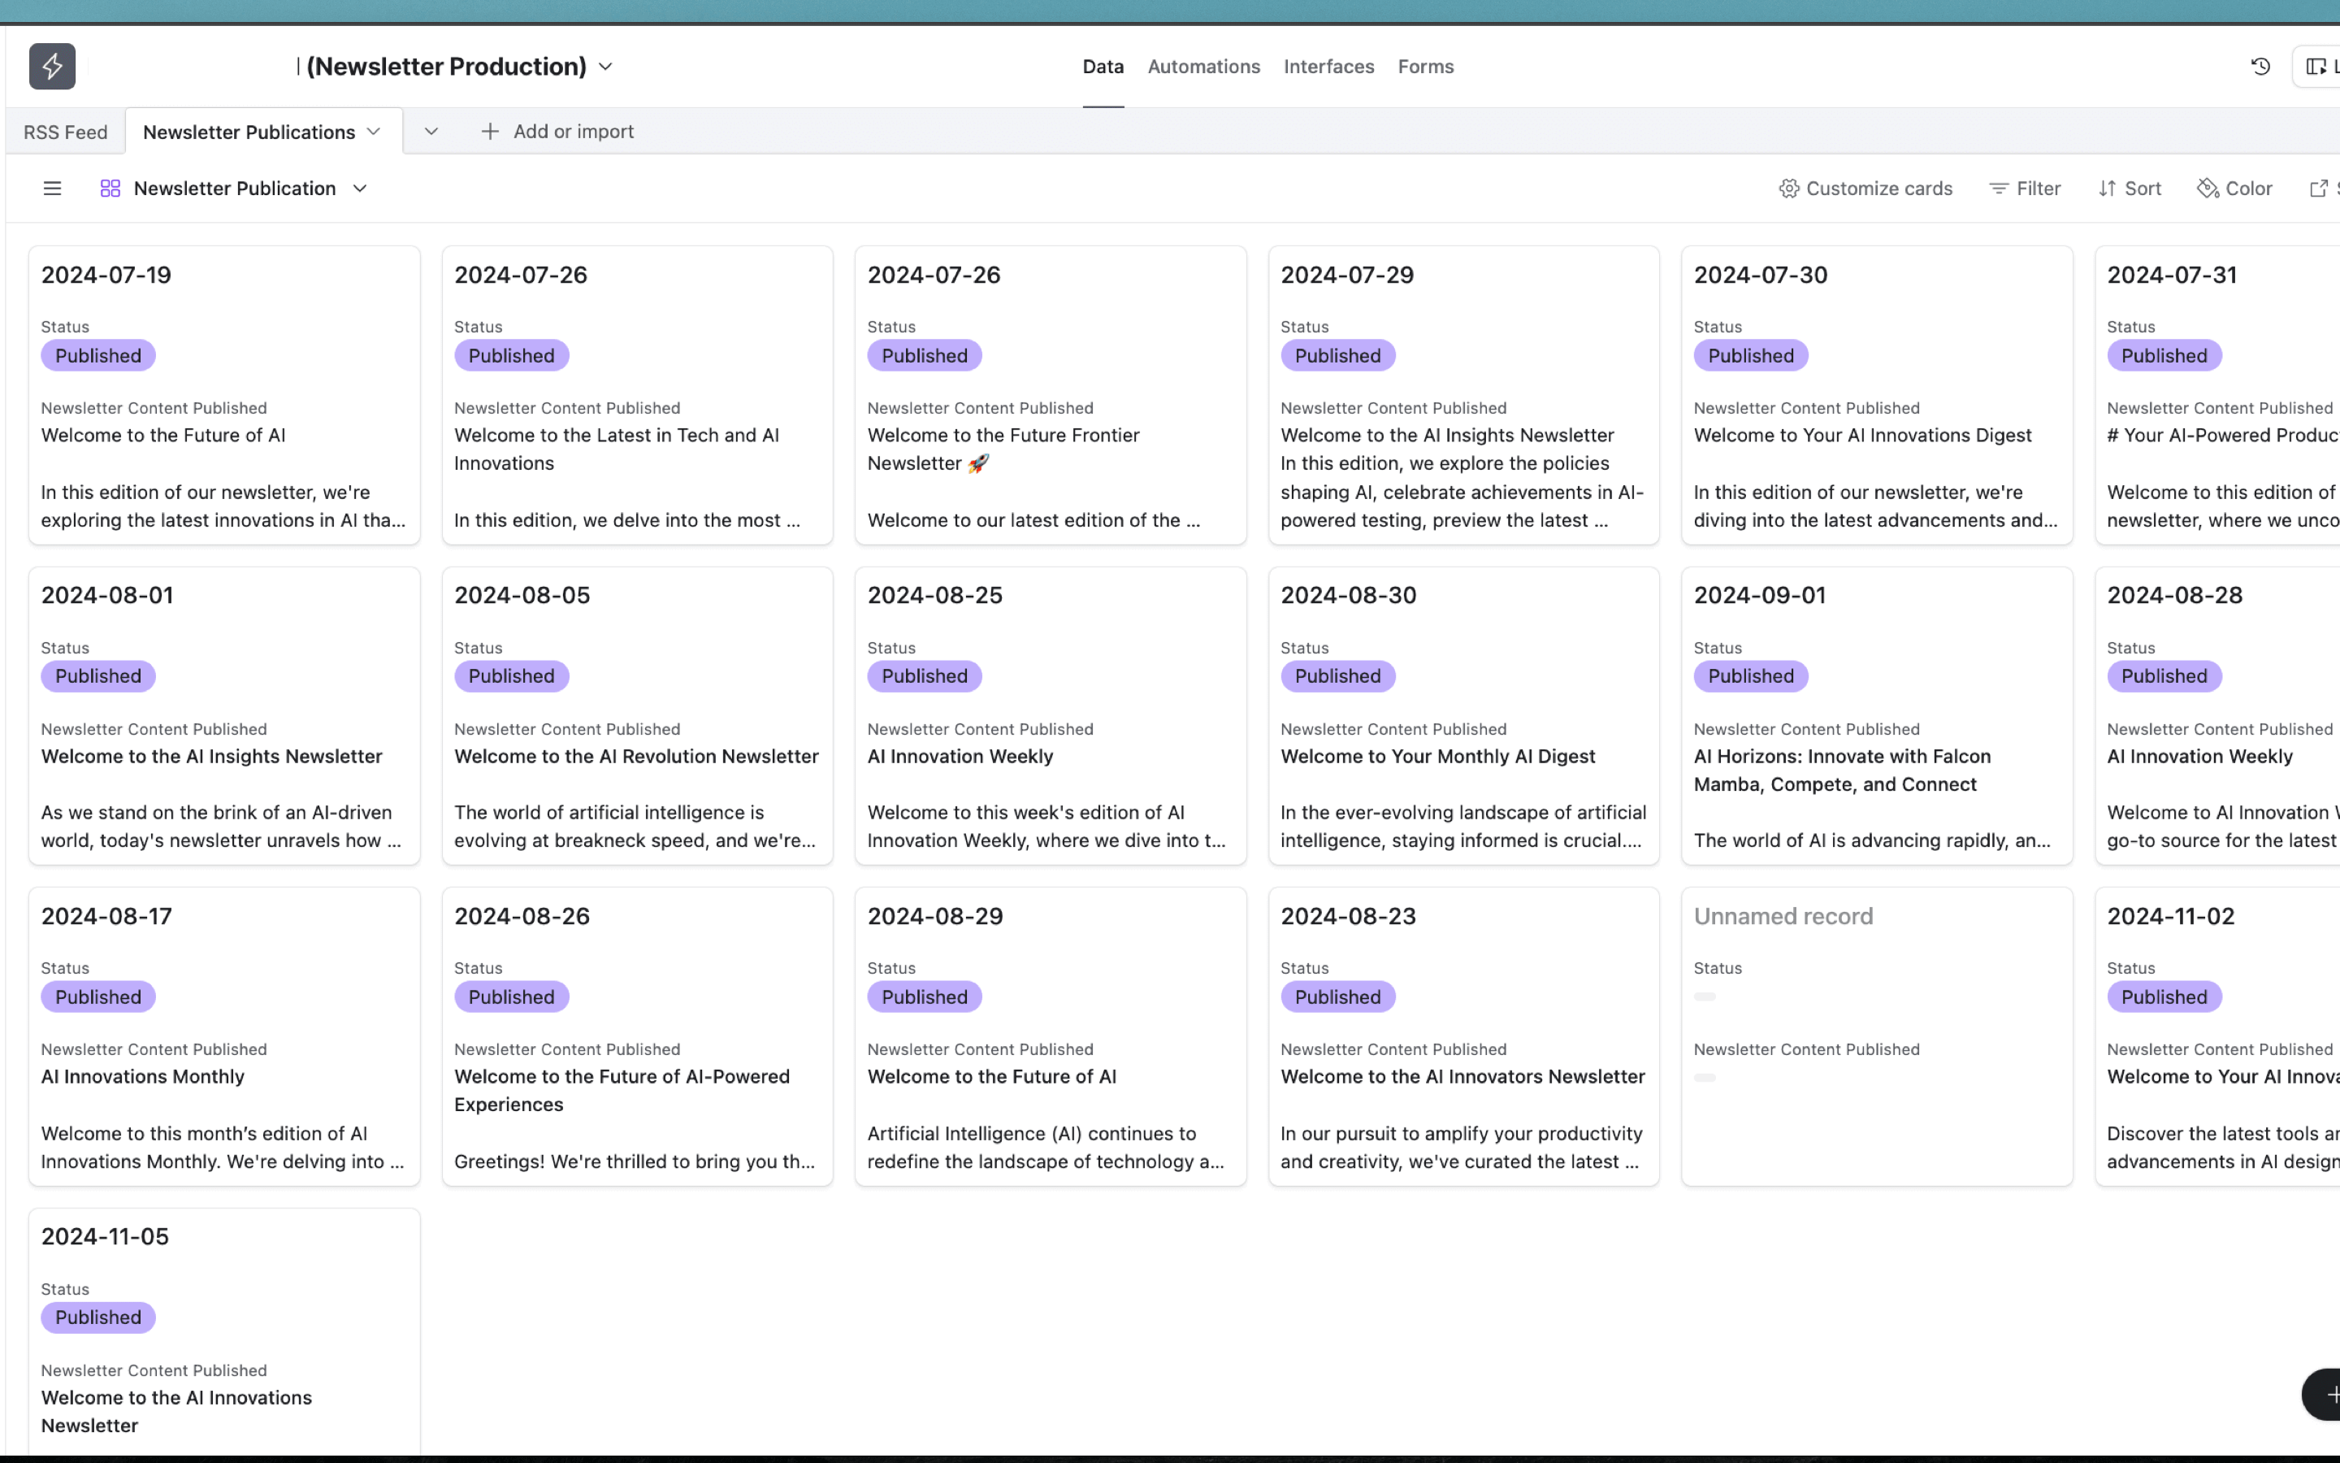Click the Customize cards gear icon

click(x=1789, y=189)
